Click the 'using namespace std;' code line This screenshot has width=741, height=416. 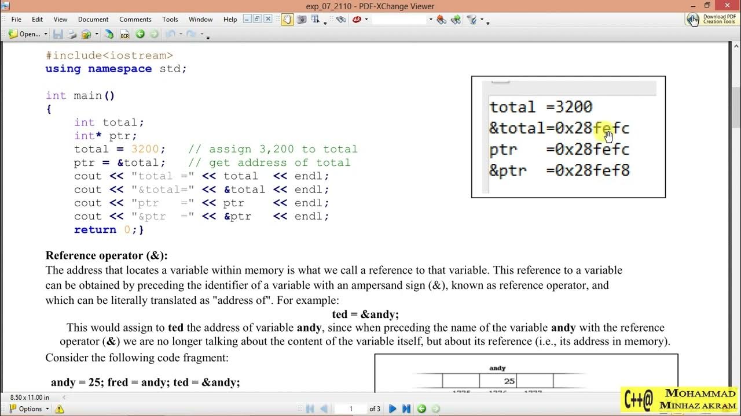pyautogui.click(x=116, y=69)
